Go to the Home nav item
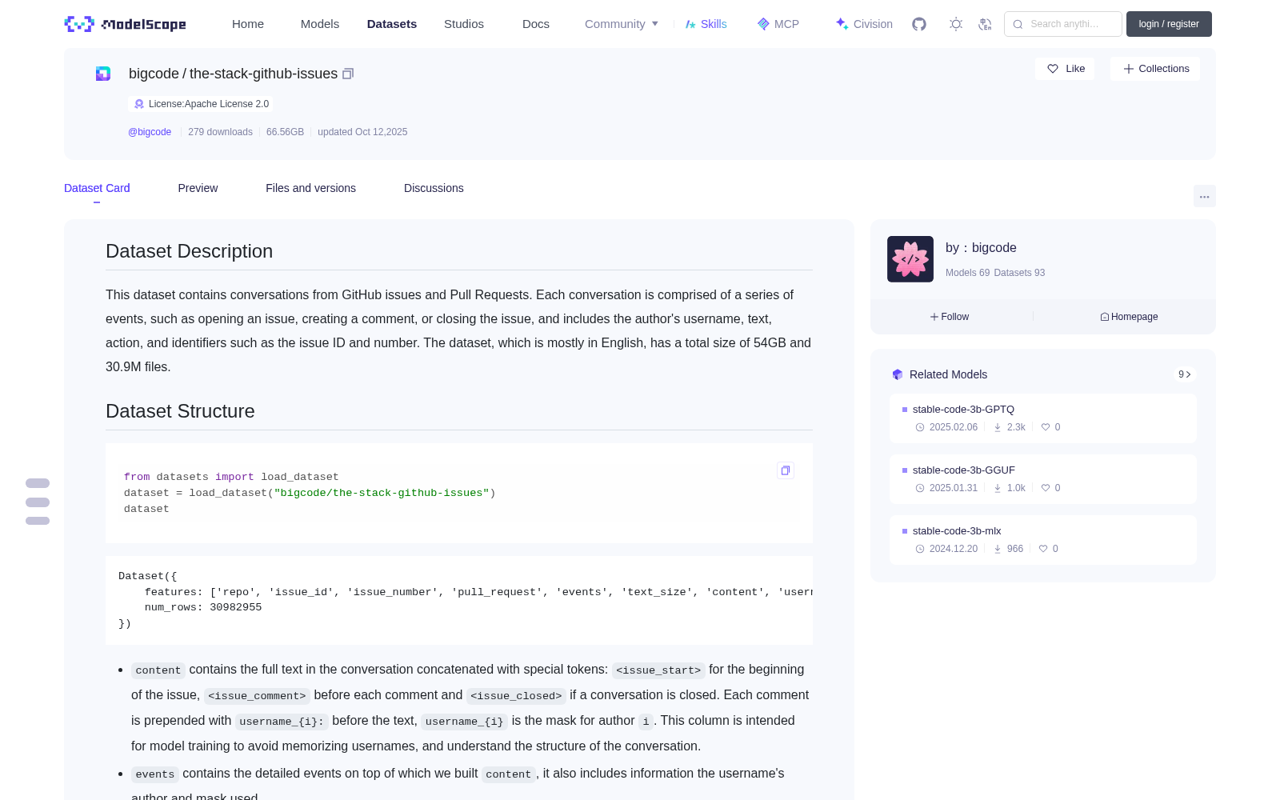 tap(248, 24)
